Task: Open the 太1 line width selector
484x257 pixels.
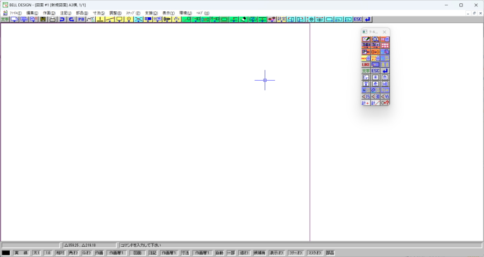Action: click(x=37, y=253)
